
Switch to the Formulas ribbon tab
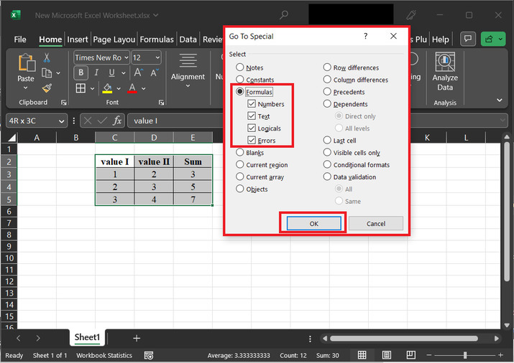point(157,39)
